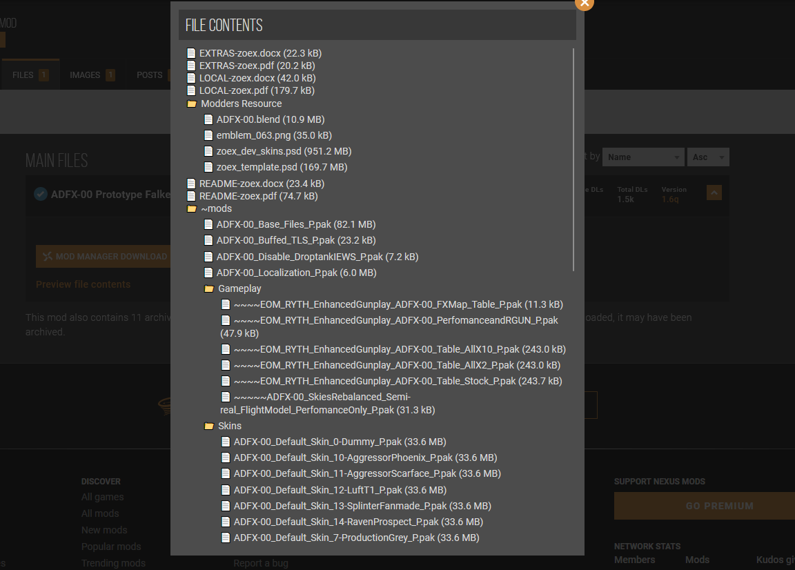Viewport: 795px width, 570px height.
Task: Click the file icon beside emblem_063.png
Action: 208,135
